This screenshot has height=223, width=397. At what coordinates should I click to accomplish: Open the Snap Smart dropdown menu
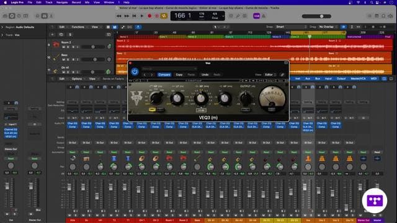point(291,27)
